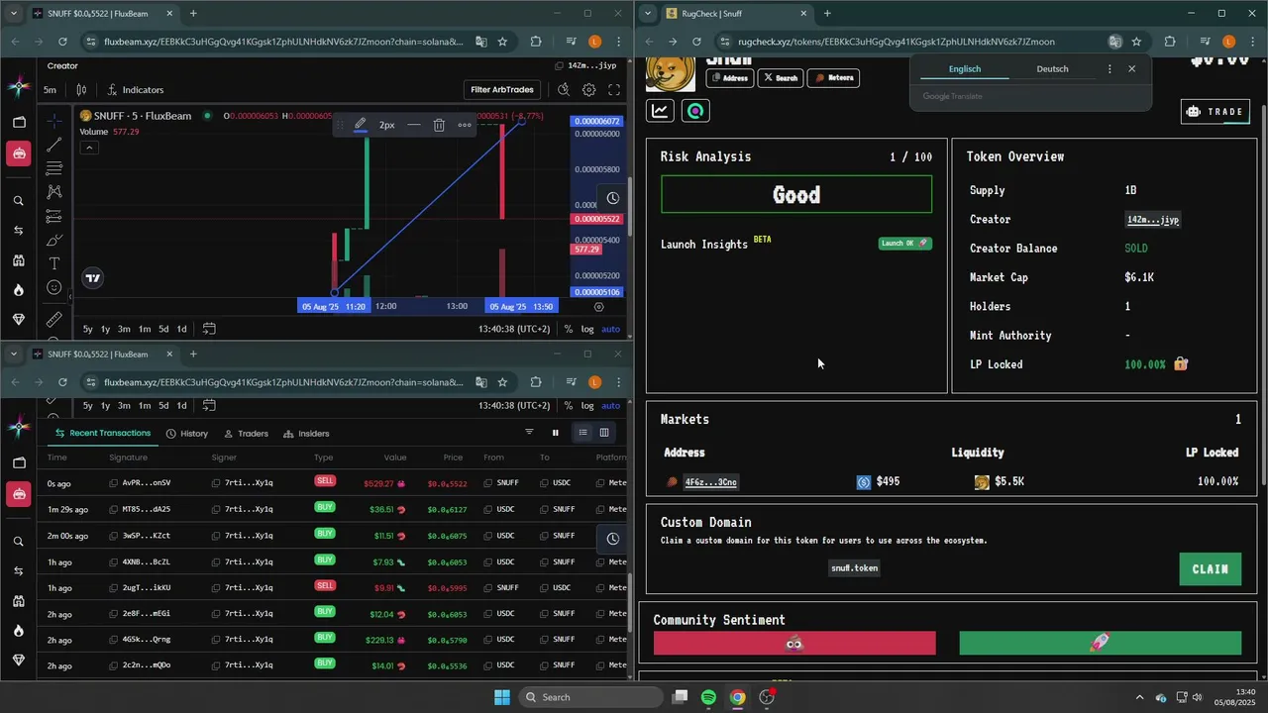Viewport: 1268px width, 713px height.
Task: Change candlestick chart style
Action: [x=82, y=90]
